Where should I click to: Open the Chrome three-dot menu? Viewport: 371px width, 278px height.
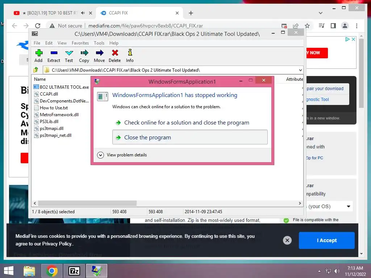(357, 26)
